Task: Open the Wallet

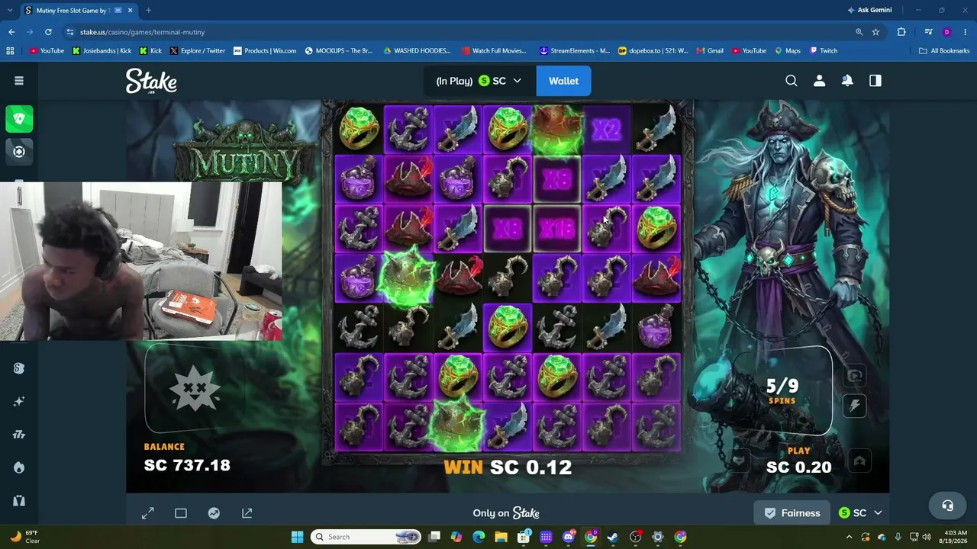Action: click(563, 81)
